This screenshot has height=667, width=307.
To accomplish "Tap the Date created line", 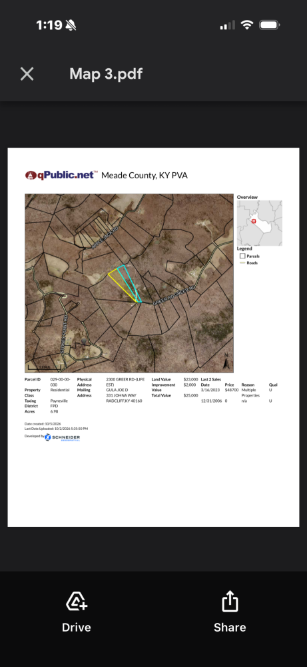I will coord(43,424).
